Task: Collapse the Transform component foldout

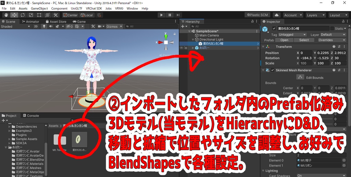Action: 263,47
